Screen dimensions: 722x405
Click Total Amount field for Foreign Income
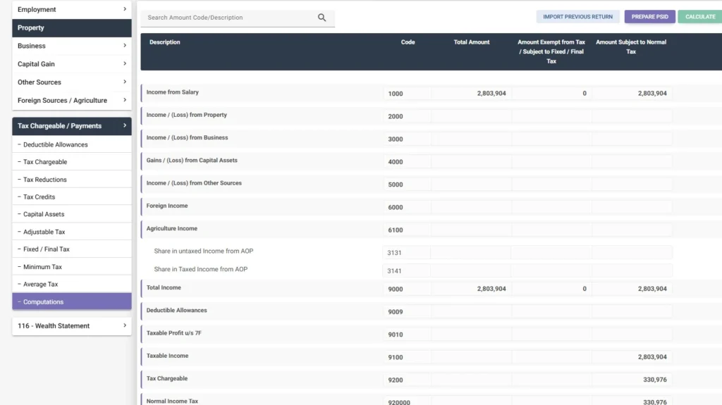tap(471, 207)
